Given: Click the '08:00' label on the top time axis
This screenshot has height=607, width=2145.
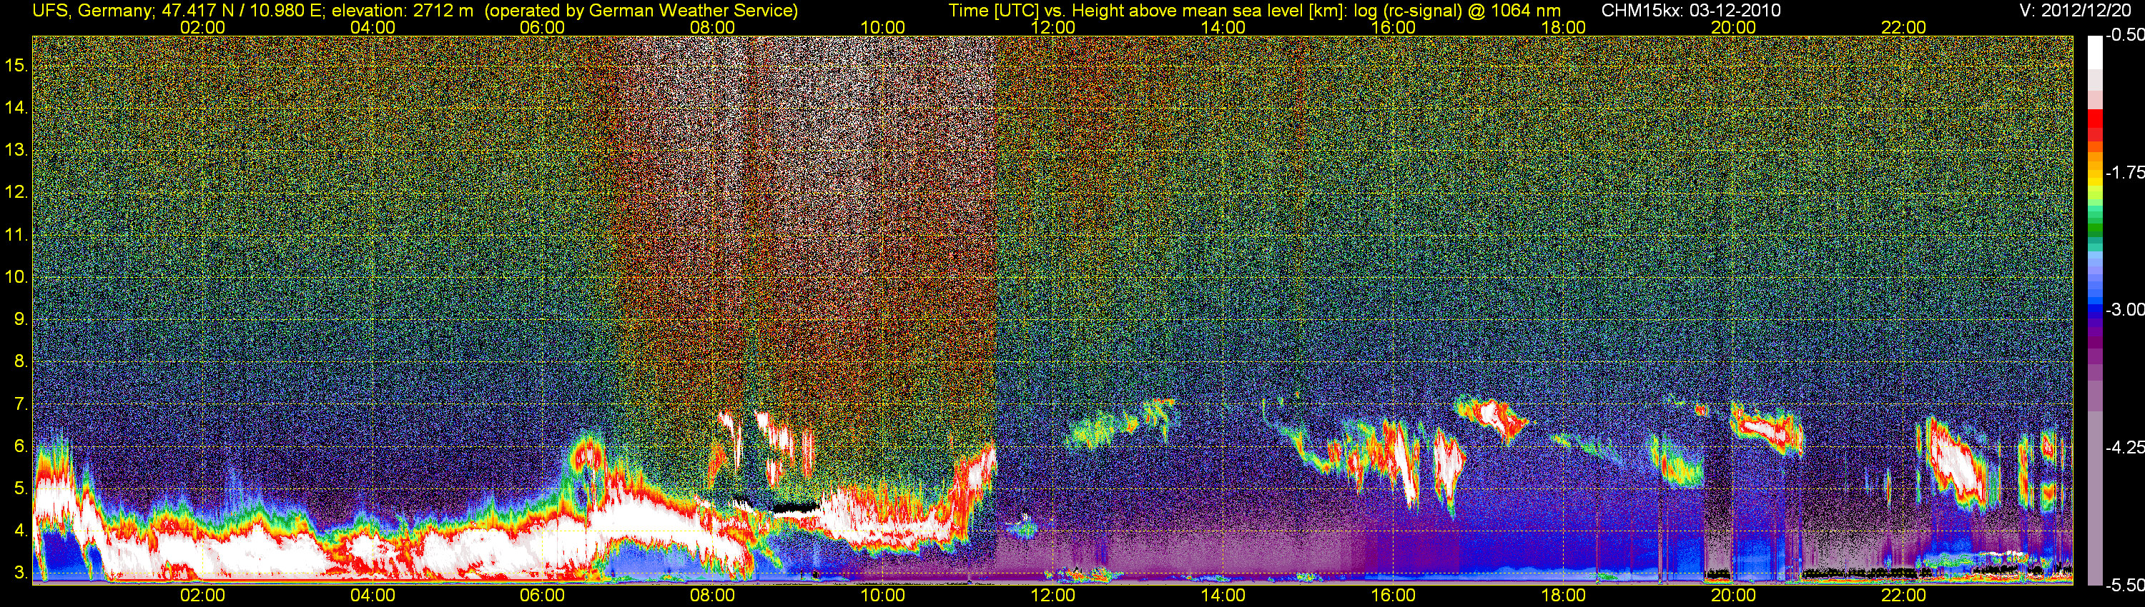Looking at the screenshot, I should pos(713,27).
